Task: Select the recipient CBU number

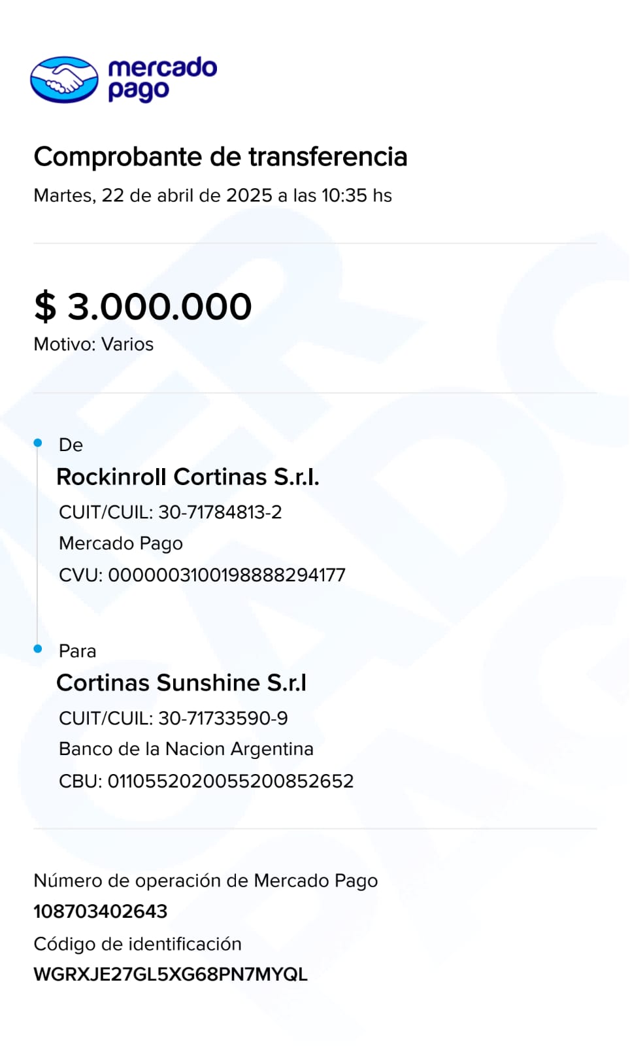Action: (x=230, y=781)
